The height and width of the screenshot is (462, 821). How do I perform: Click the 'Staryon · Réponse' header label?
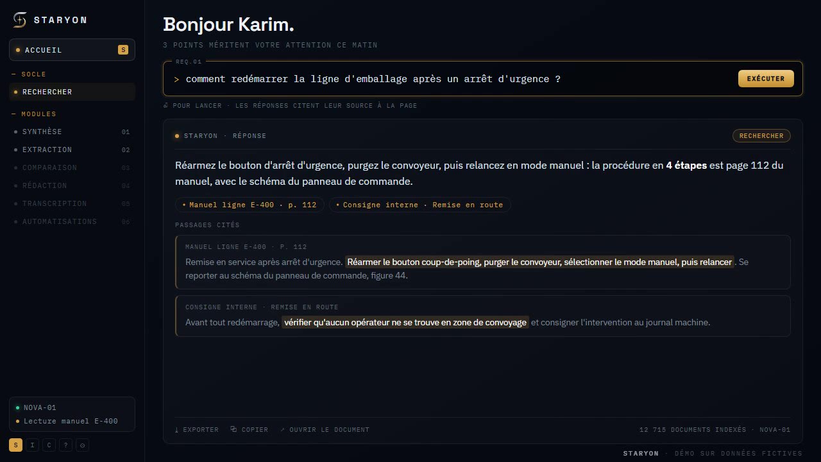point(225,136)
